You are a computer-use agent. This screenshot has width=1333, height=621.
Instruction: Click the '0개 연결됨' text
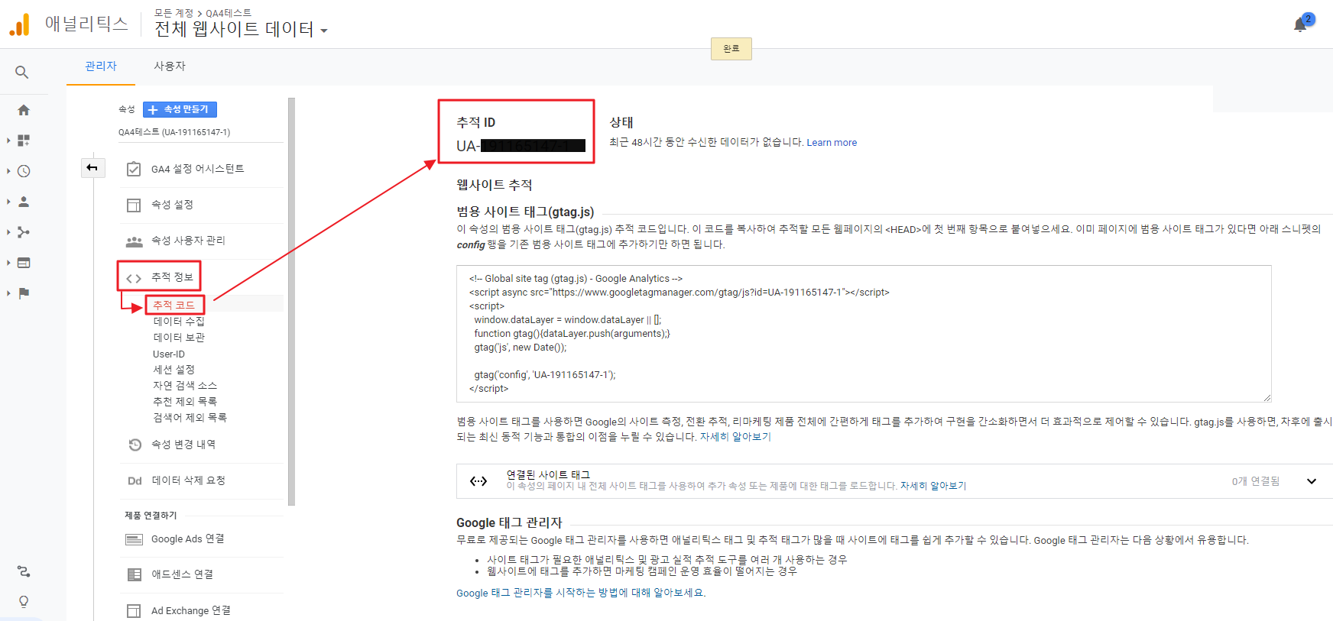tap(1256, 481)
